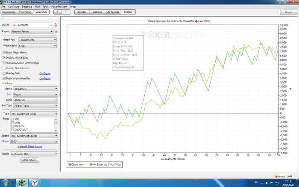Open the Hud menu
Screen dimensions: 299x187
(x=37, y=6)
